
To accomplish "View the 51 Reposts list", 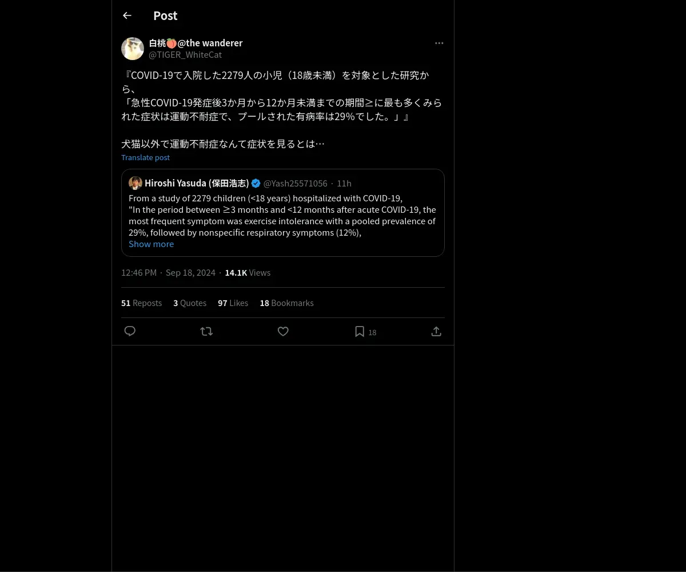I will [x=141, y=303].
